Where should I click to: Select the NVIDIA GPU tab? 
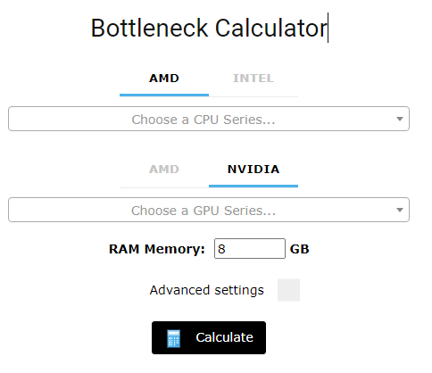click(253, 170)
